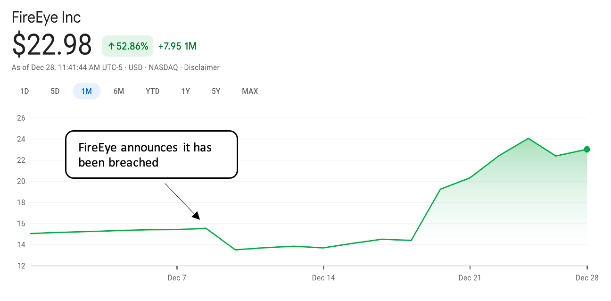Show the 6M chart range

(119, 91)
